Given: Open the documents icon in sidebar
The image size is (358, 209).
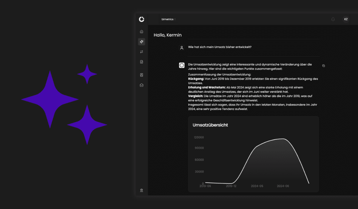Looking at the screenshot, I should click(x=141, y=62).
